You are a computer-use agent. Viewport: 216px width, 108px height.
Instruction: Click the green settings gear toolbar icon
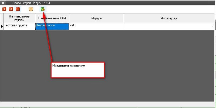(x=43, y=9)
